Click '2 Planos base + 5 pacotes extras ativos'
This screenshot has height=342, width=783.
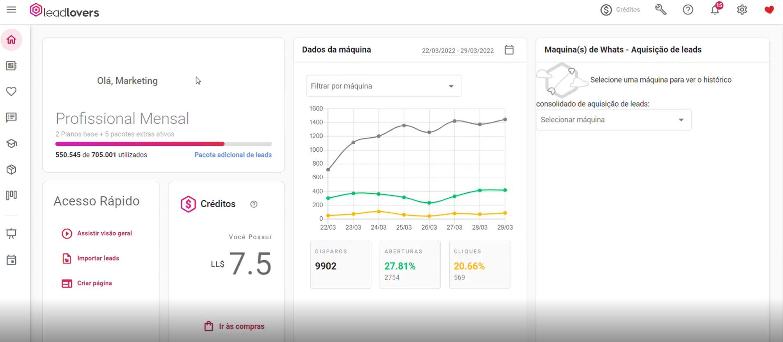pyautogui.click(x=115, y=134)
